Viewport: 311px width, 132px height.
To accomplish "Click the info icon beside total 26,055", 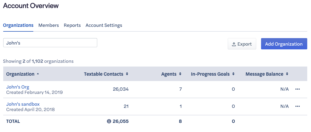I will click(x=109, y=121).
